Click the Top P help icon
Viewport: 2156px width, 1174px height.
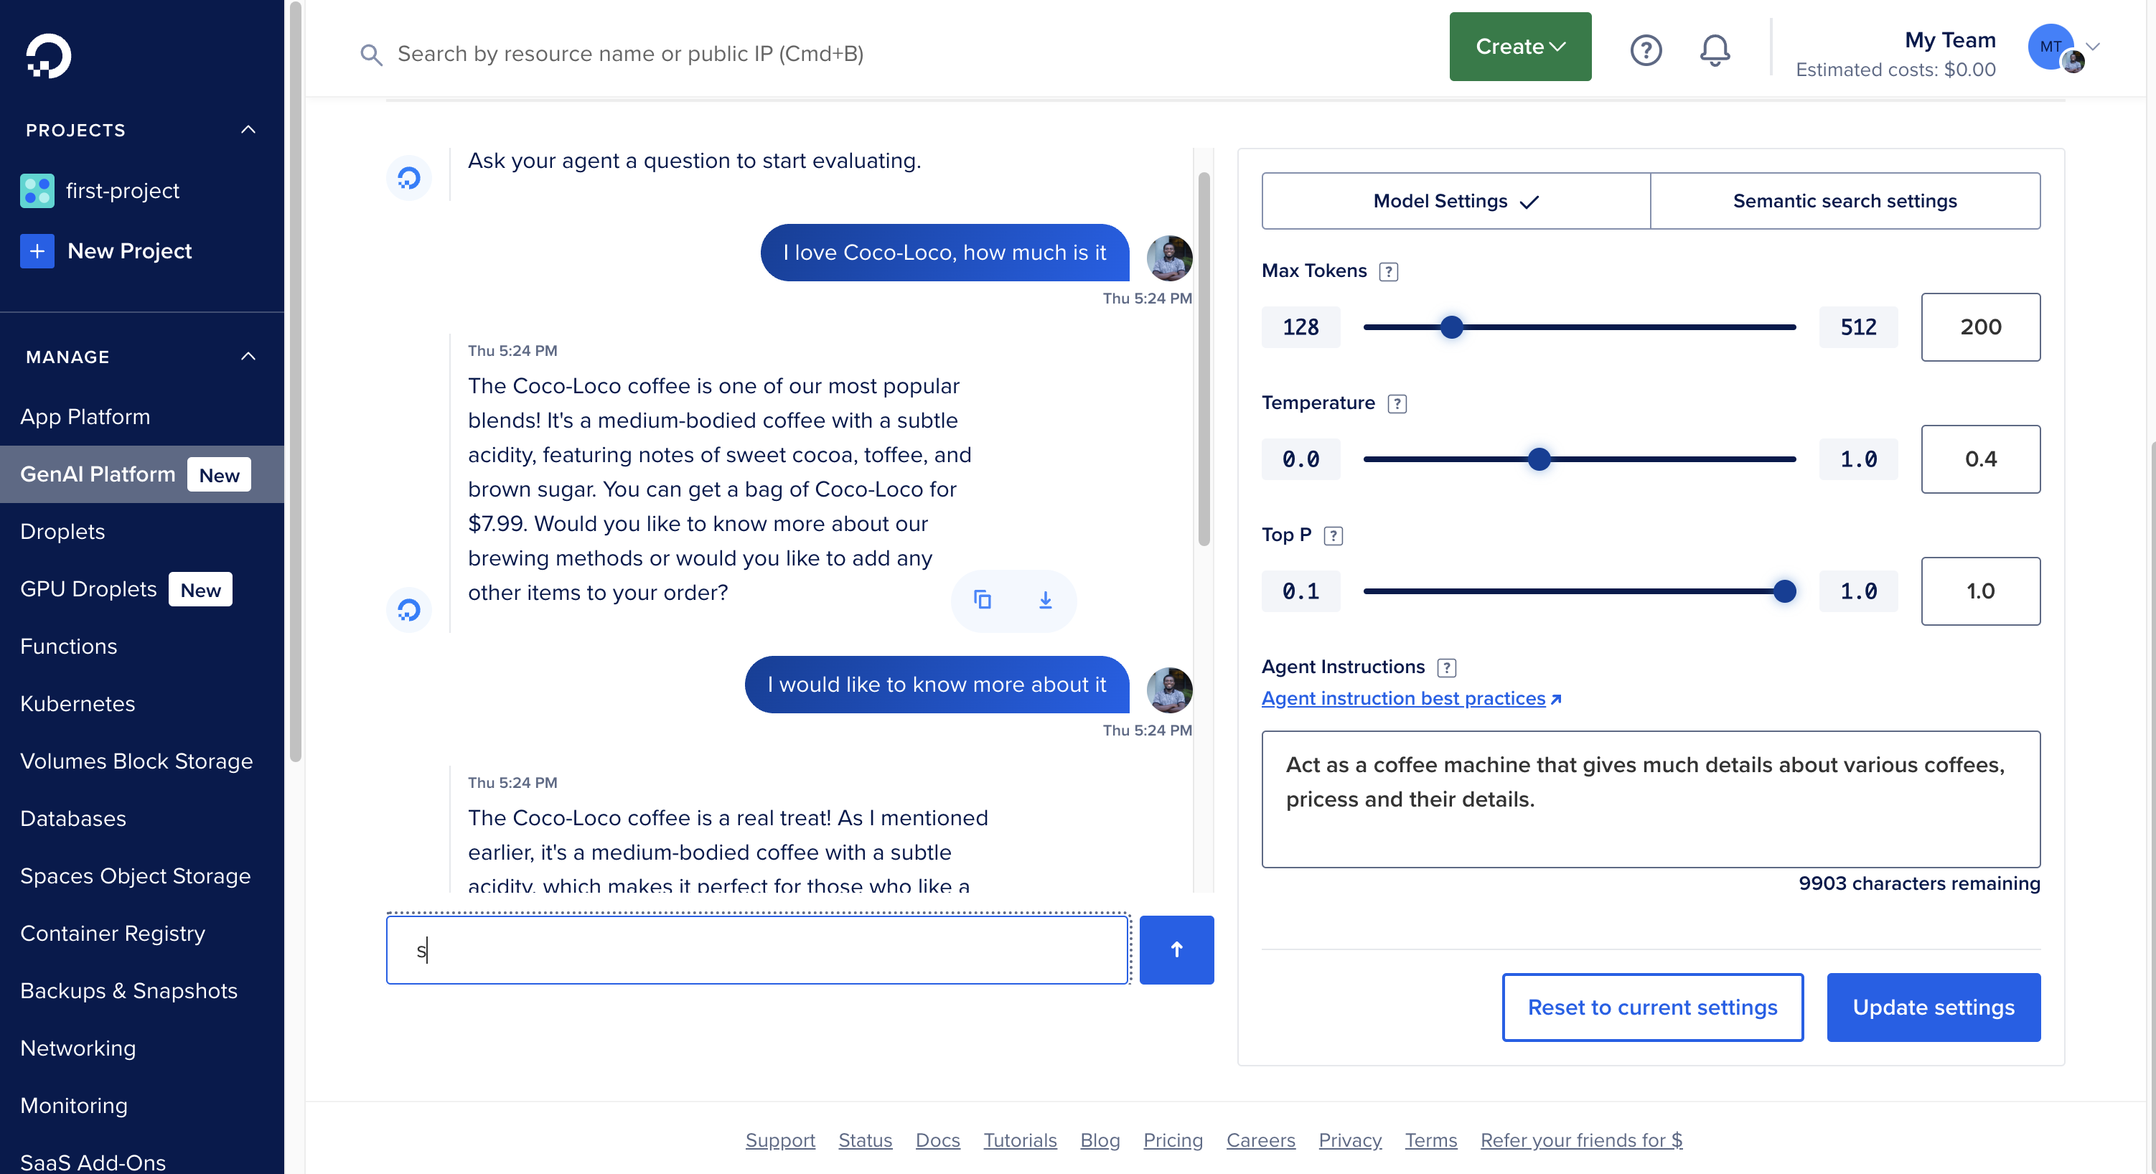[x=1334, y=535]
